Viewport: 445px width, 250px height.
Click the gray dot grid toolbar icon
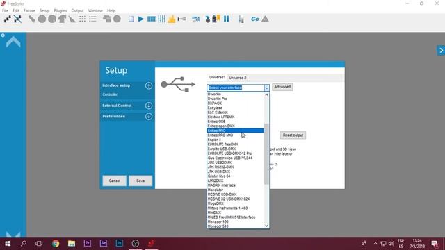[x=82, y=19]
